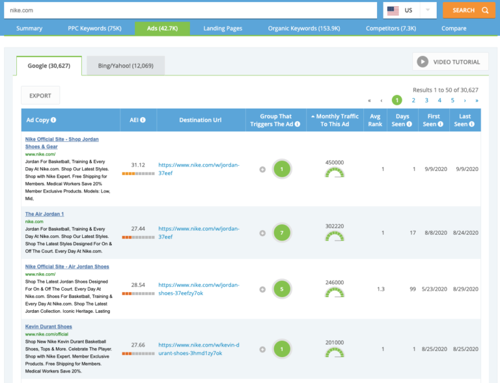The width and height of the screenshot is (500, 383).
Task: Expand keyword group for Kevin Durant Shoes ad
Action: click(262, 350)
